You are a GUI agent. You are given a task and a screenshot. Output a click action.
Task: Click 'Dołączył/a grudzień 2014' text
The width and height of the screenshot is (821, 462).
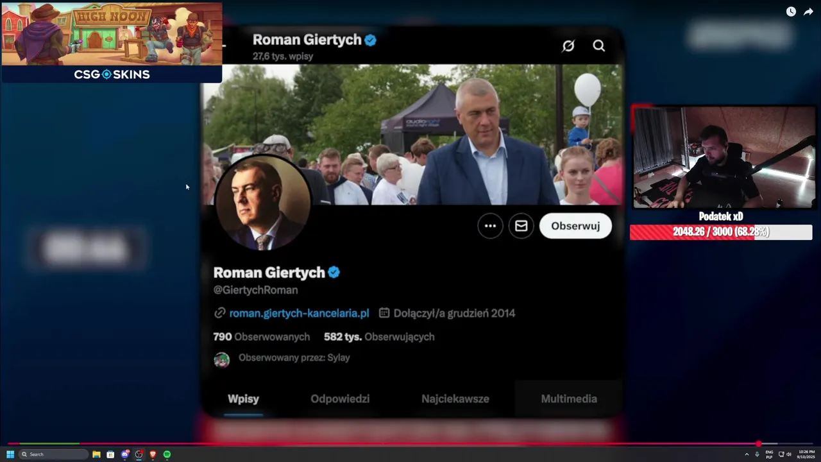point(454,313)
